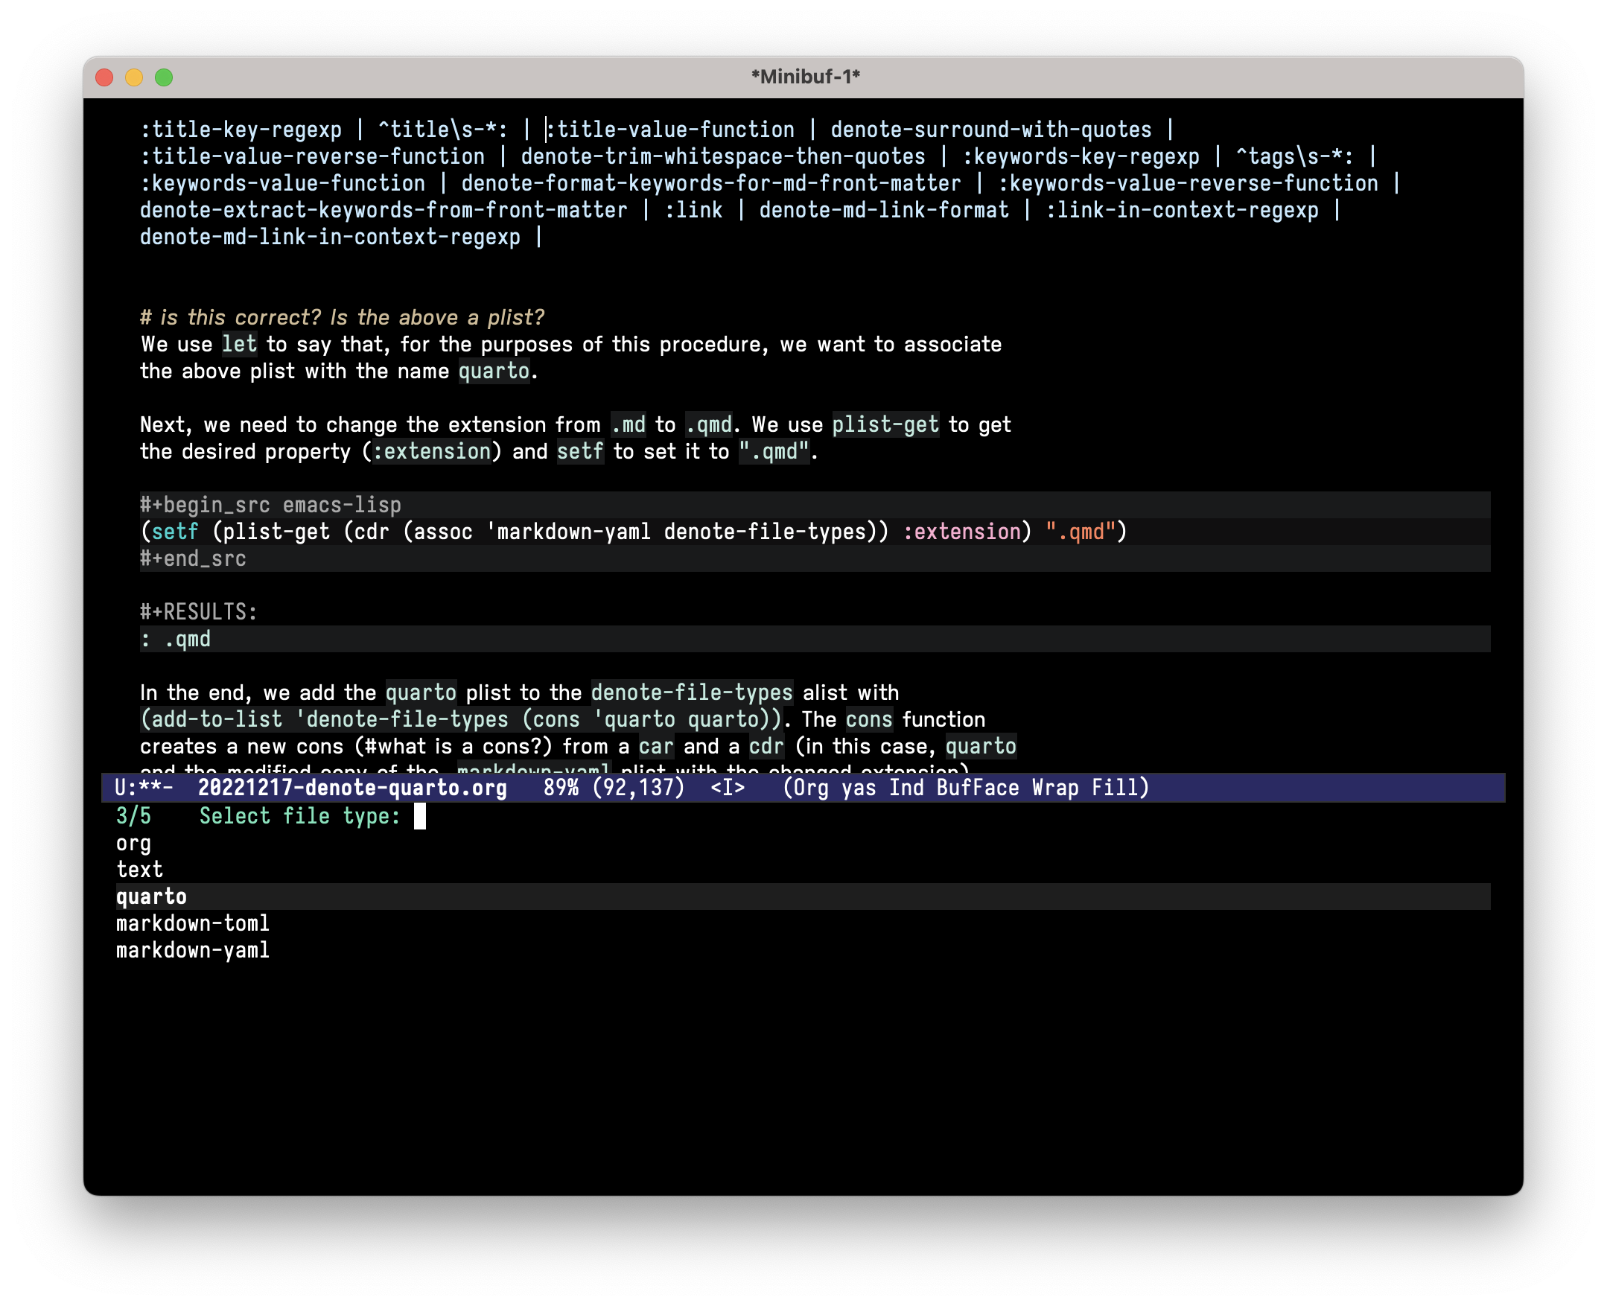Click the comment '# is this correct?' line
This screenshot has width=1607, height=1306.
[x=342, y=317]
